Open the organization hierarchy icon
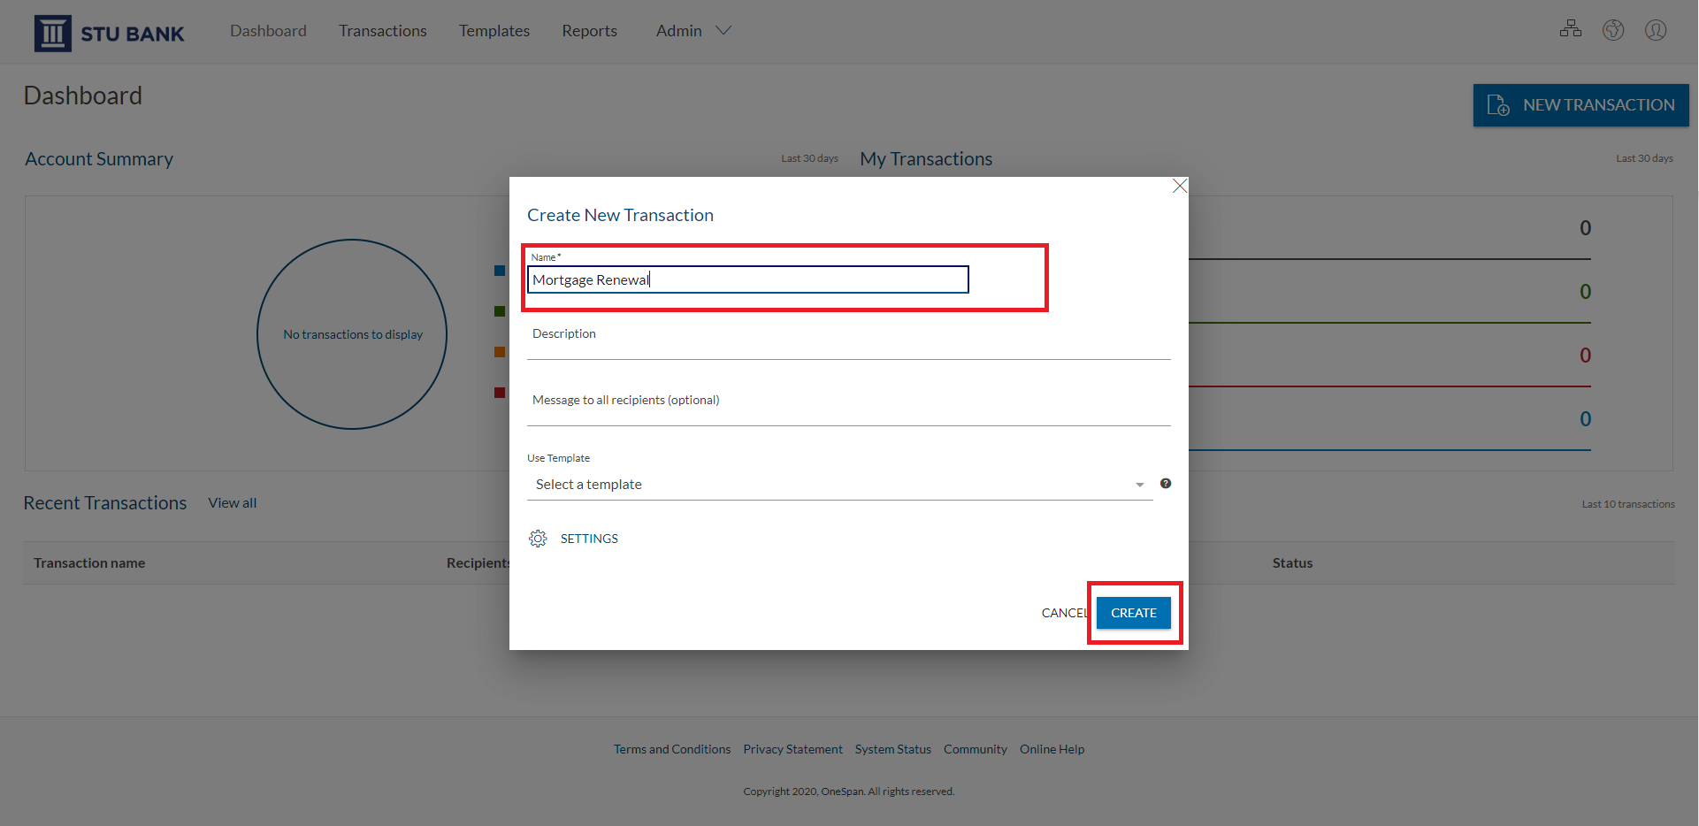 click(x=1571, y=29)
